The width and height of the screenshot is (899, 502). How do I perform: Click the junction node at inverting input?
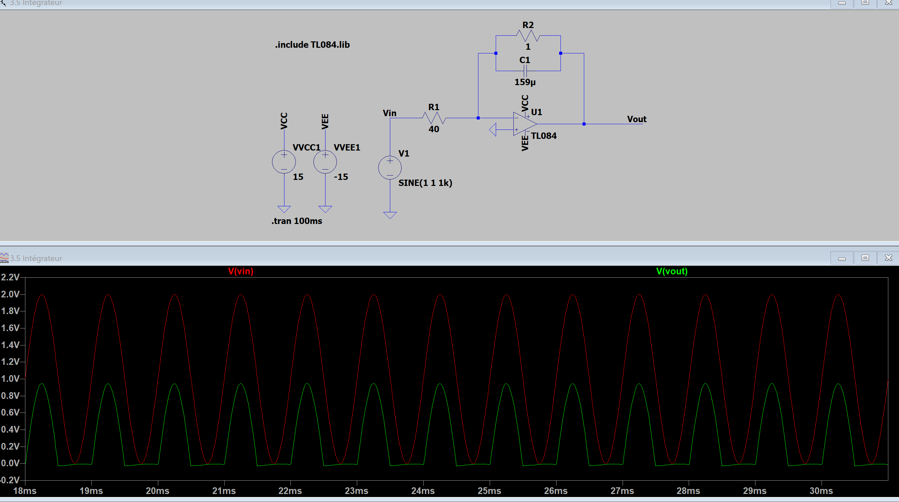[x=478, y=118]
